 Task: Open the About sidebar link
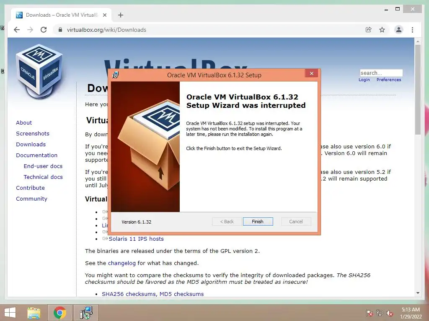pyautogui.click(x=24, y=122)
